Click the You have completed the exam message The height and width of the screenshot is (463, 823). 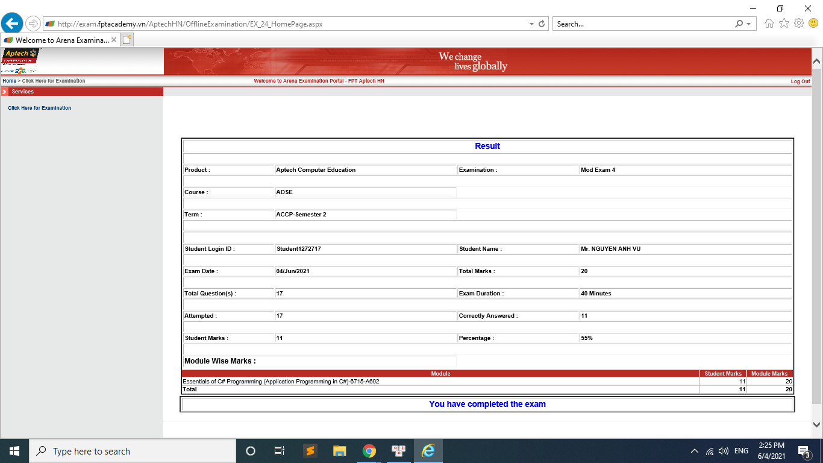pyautogui.click(x=487, y=404)
